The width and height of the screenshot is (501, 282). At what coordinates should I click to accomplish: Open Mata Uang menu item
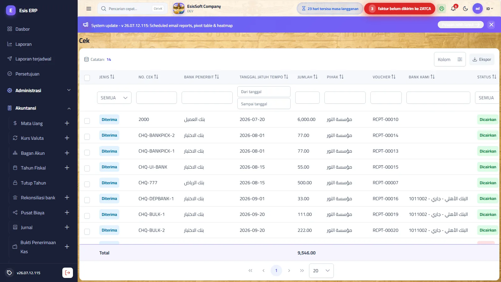tap(32, 123)
